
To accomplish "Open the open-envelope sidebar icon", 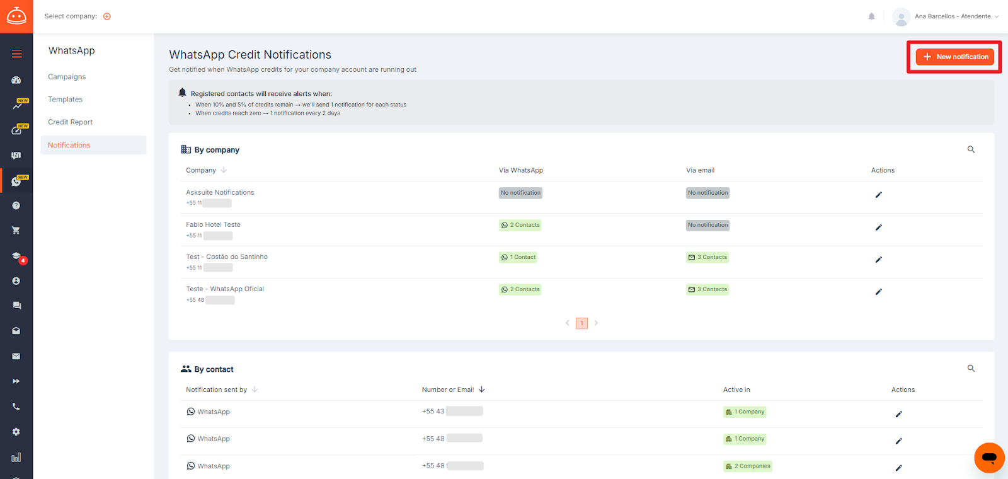I will click(16, 331).
